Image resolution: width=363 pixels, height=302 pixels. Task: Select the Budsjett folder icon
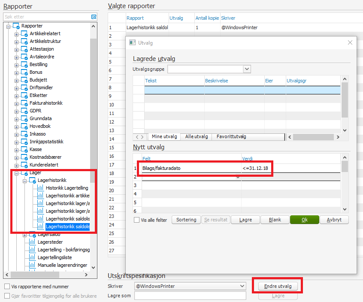24,80
